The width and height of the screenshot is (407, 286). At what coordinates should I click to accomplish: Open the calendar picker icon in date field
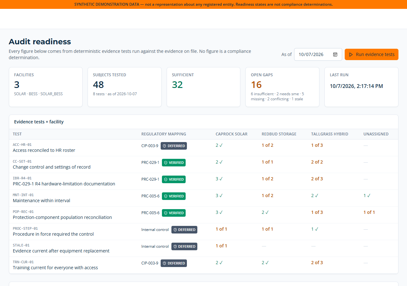(x=335, y=54)
